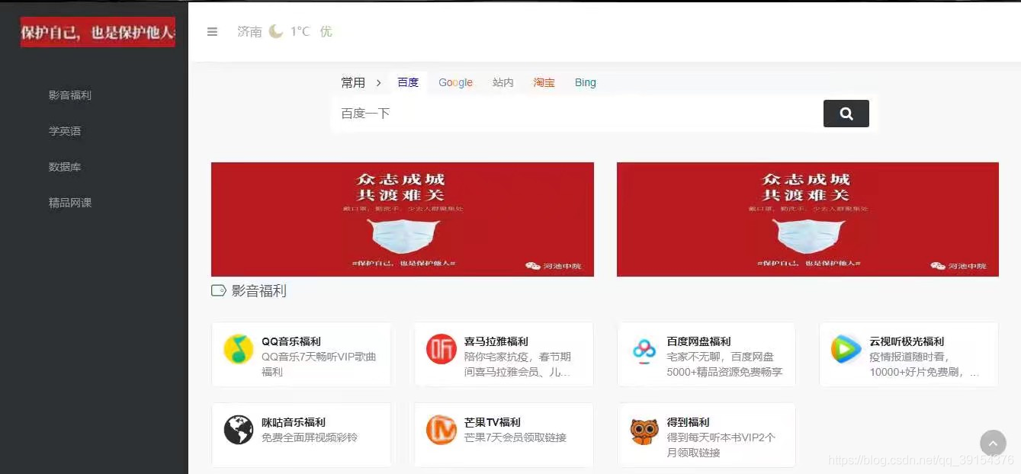Click the QQ音乐福利 green note icon
The image size is (1021, 474).
[x=238, y=349]
